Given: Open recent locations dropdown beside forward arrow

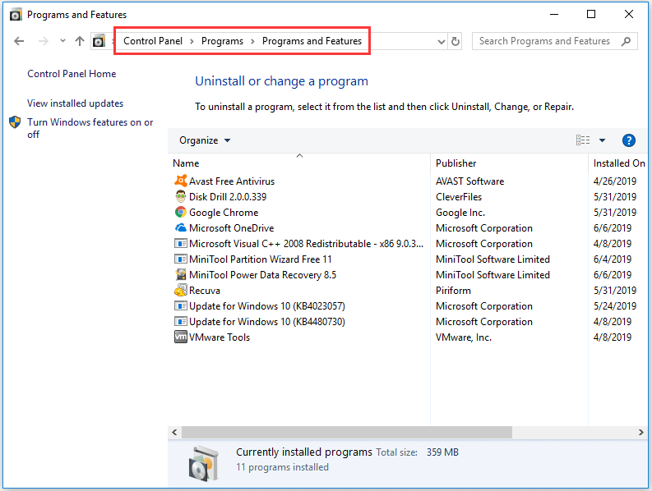Looking at the screenshot, I should 62,41.
